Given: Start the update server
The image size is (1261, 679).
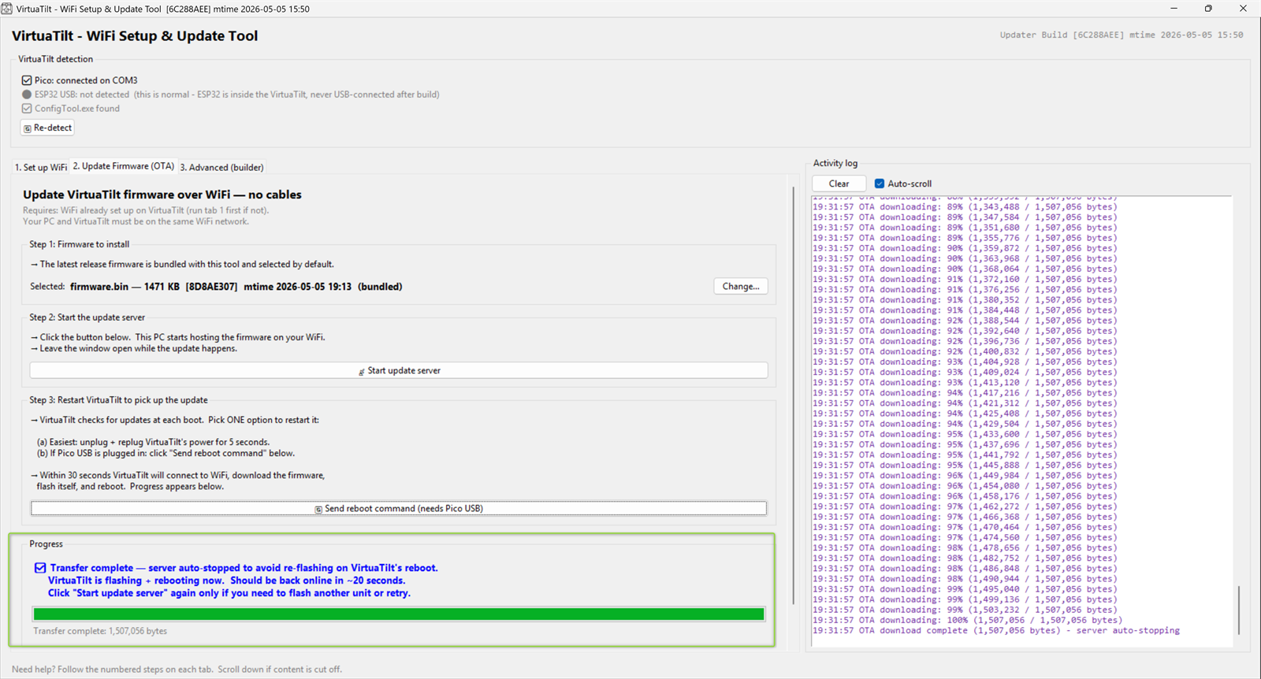Looking at the screenshot, I should tap(399, 370).
